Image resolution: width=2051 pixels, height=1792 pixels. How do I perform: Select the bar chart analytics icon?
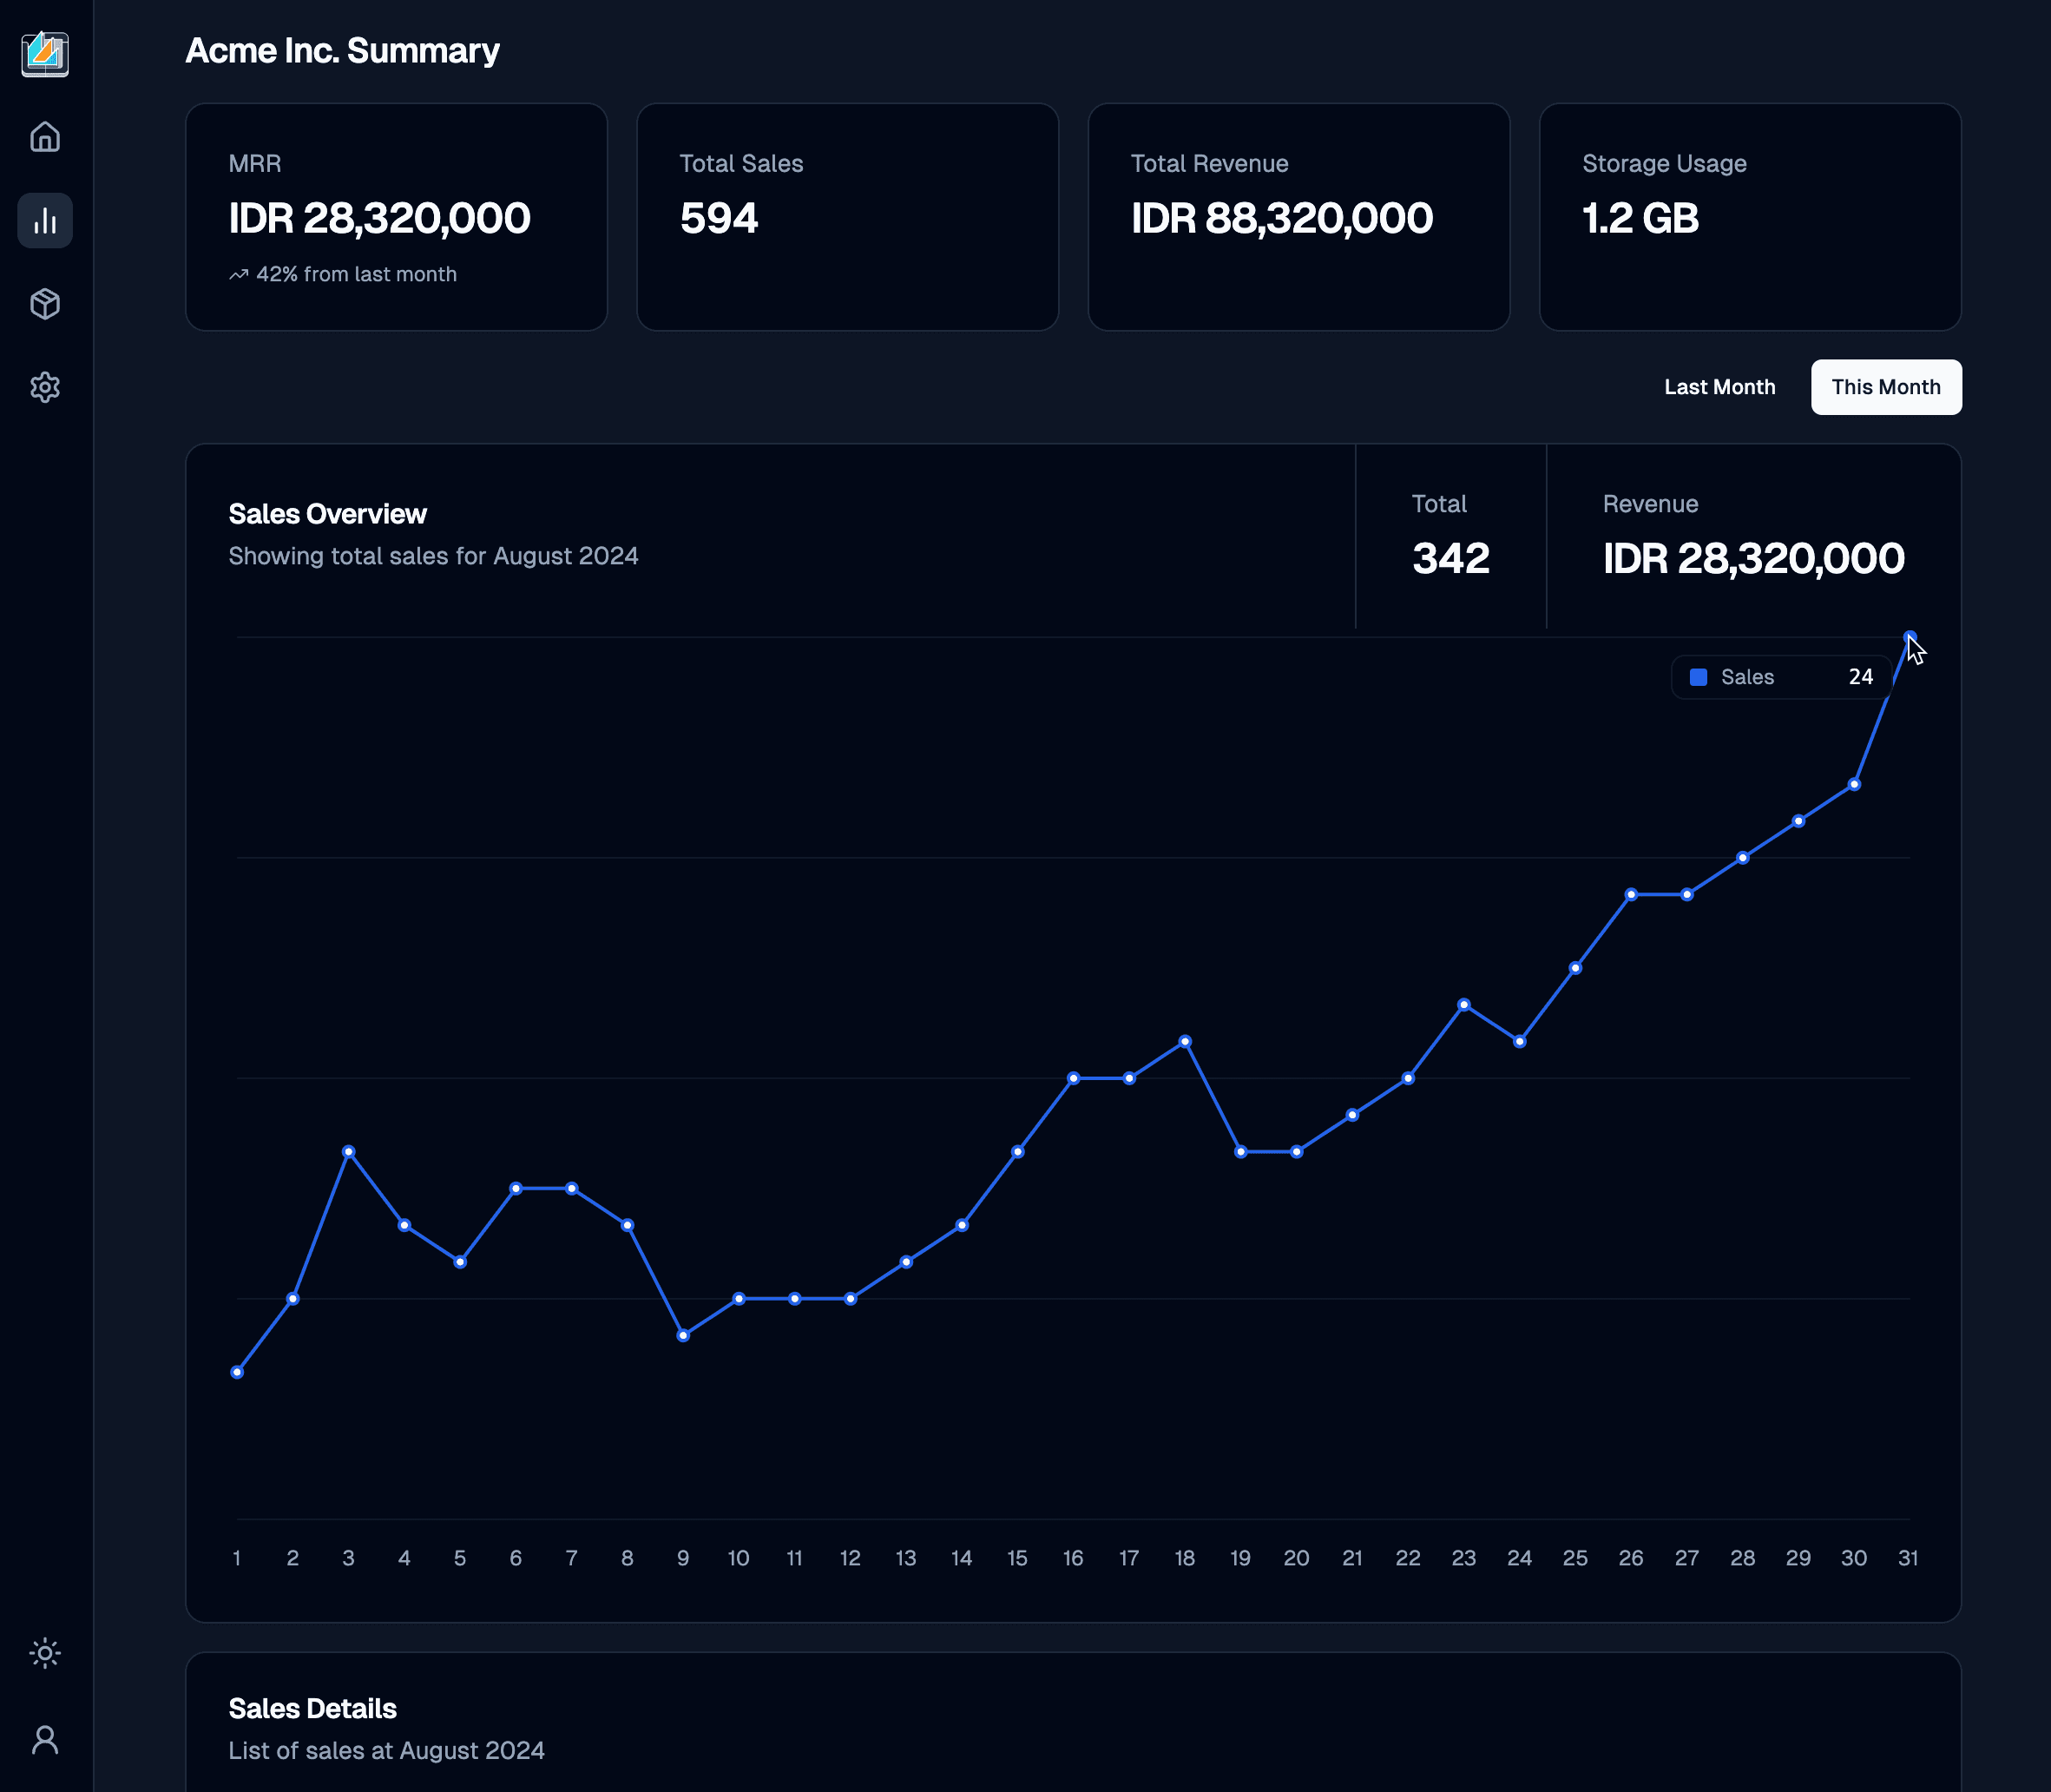45,220
